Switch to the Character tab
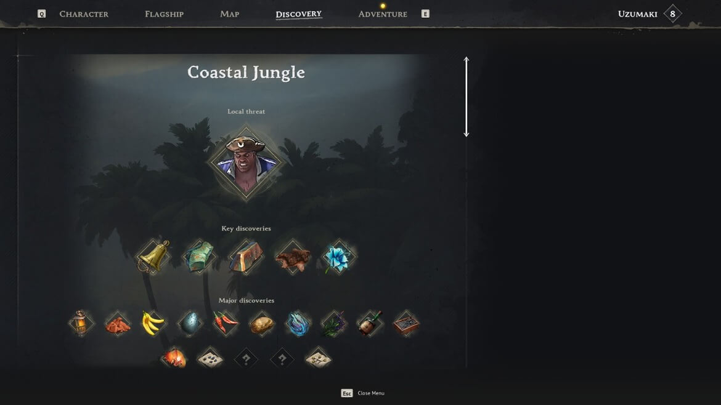 [x=84, y=14]
